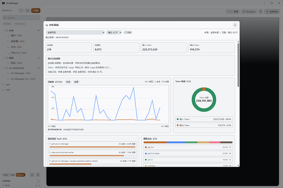
Task: Open settings with the gear icon
Action: click(38, 175)
